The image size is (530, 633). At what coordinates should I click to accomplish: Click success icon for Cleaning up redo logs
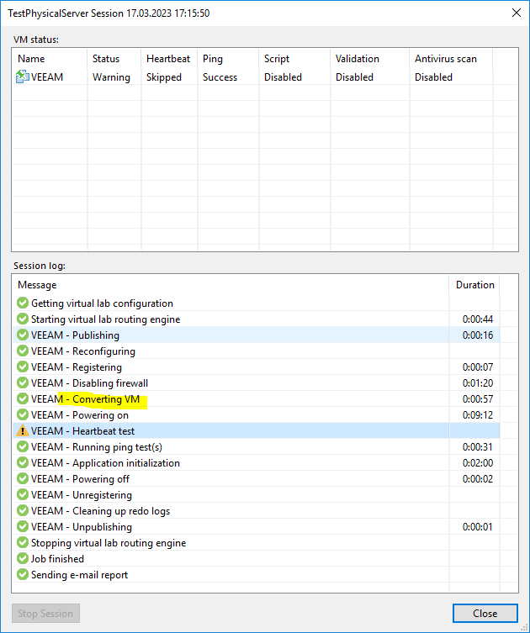point(23,510)
